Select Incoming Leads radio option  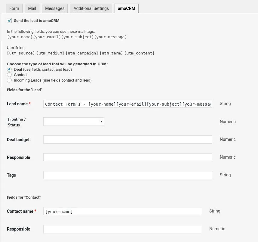pos(9,80)
